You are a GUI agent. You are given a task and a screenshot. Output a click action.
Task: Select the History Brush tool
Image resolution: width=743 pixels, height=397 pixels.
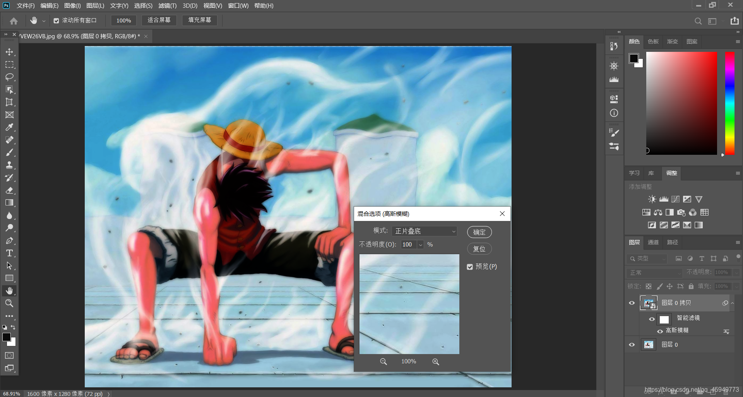tap(9, 178)
